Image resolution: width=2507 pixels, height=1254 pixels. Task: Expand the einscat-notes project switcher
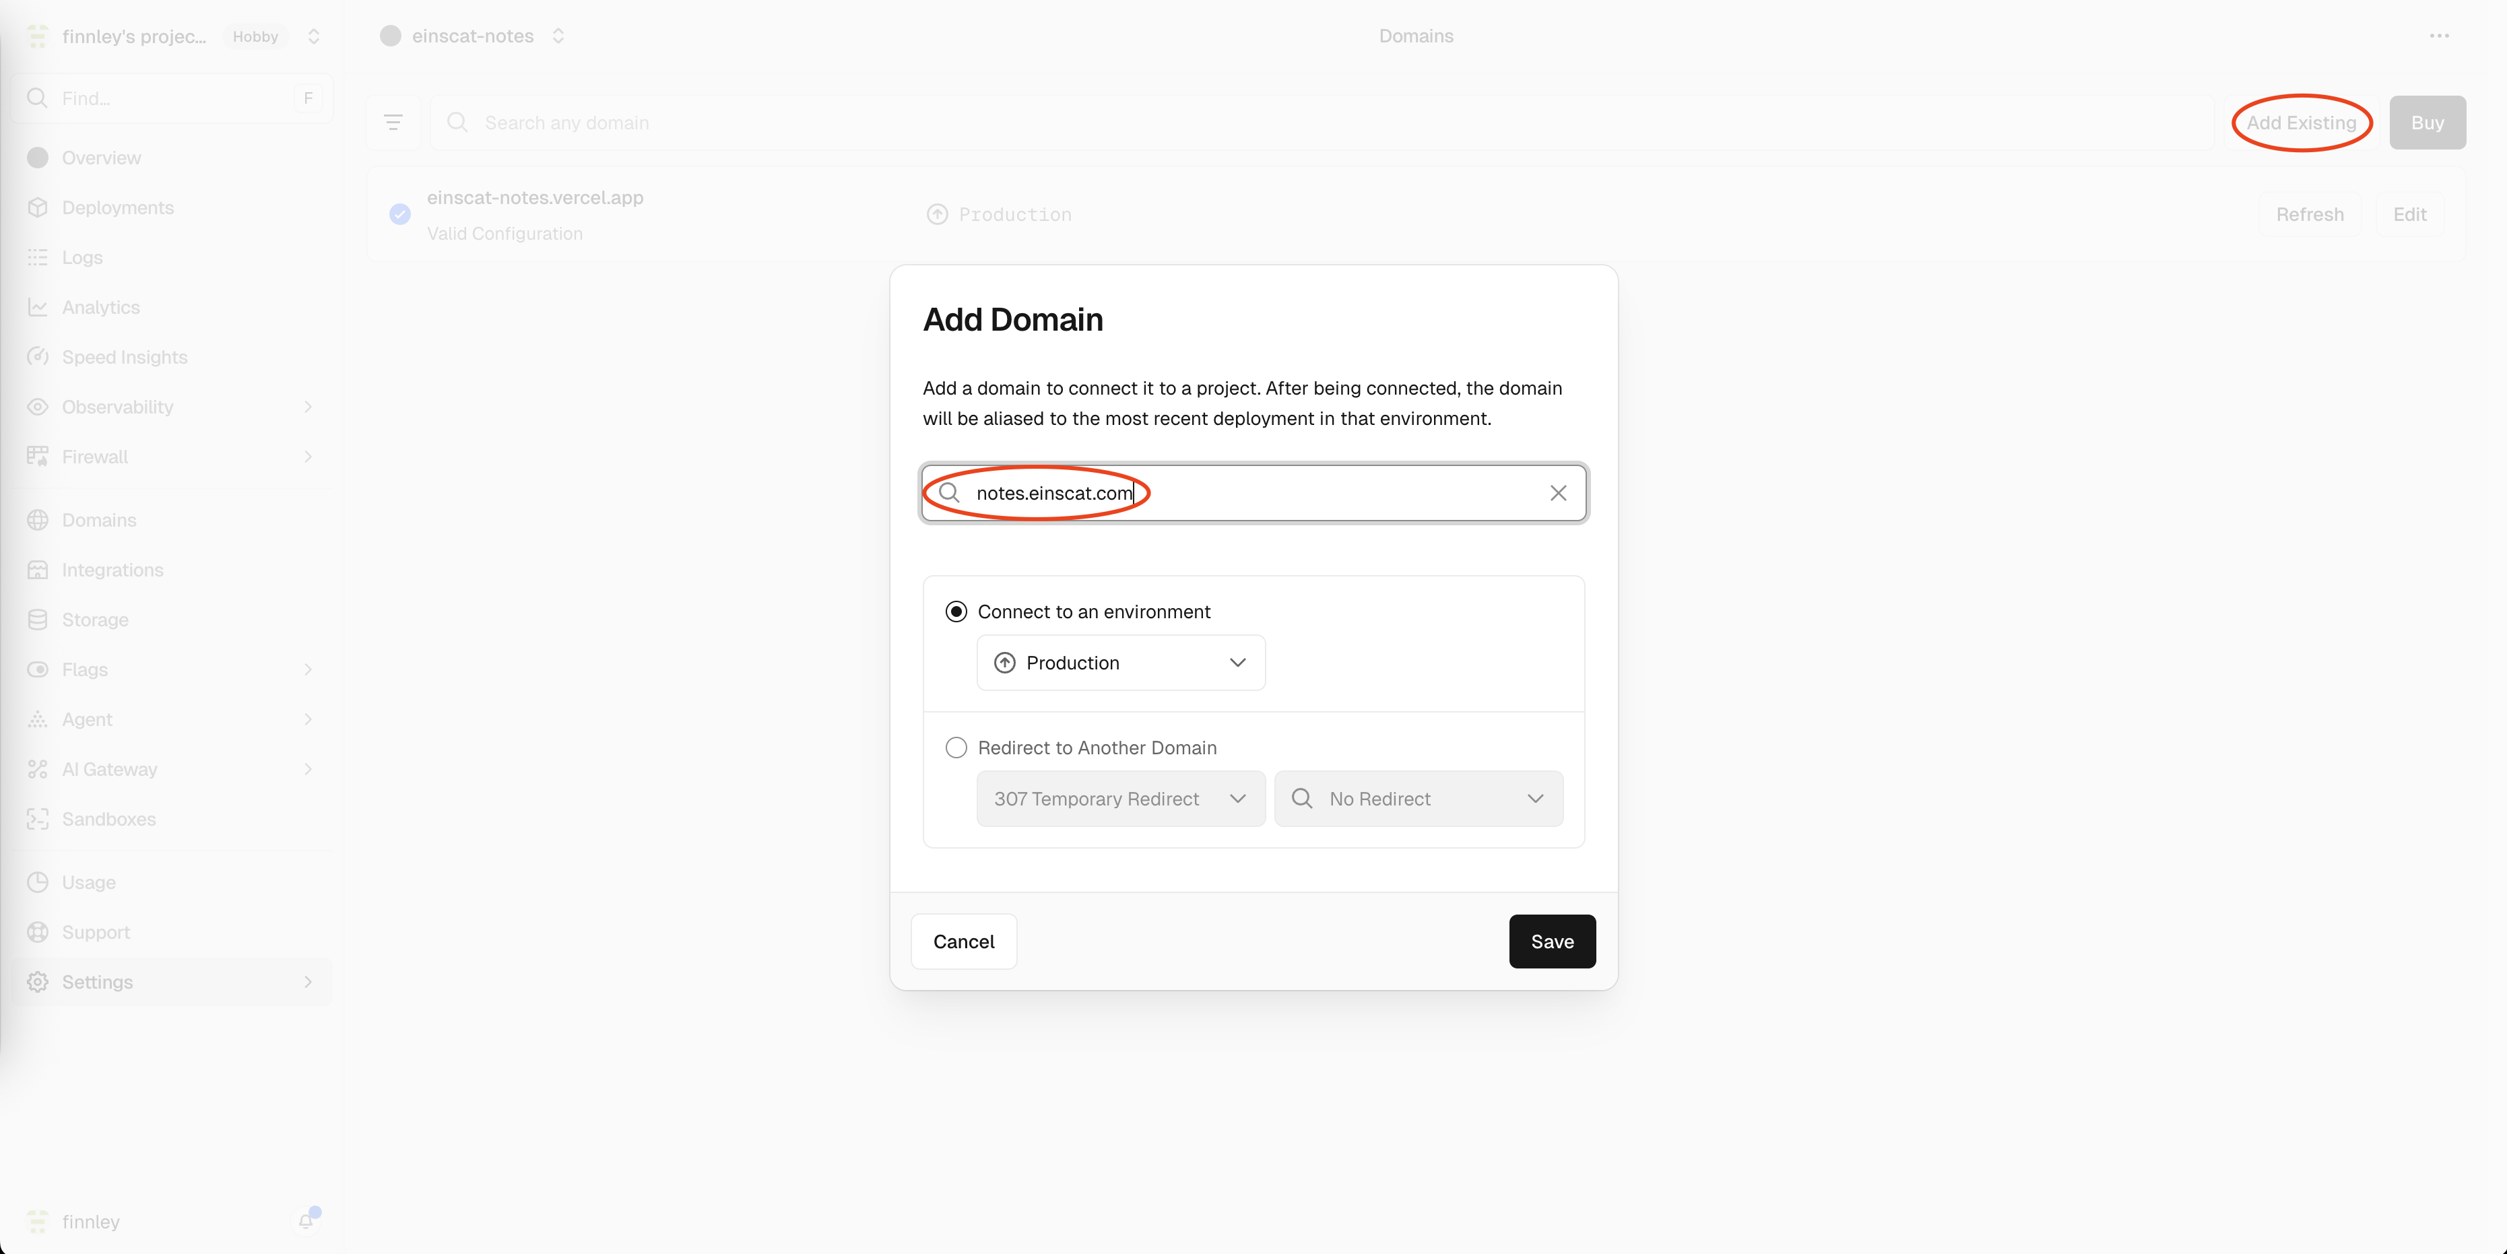click(x=558, y=36)
